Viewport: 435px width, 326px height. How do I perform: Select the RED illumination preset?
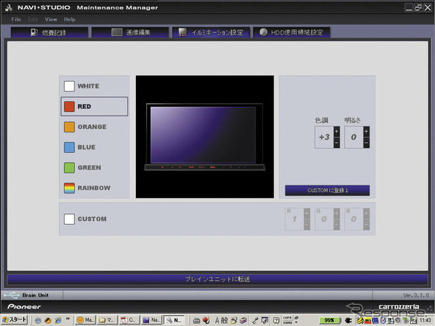pyautogui.click(x=94, y=107)
